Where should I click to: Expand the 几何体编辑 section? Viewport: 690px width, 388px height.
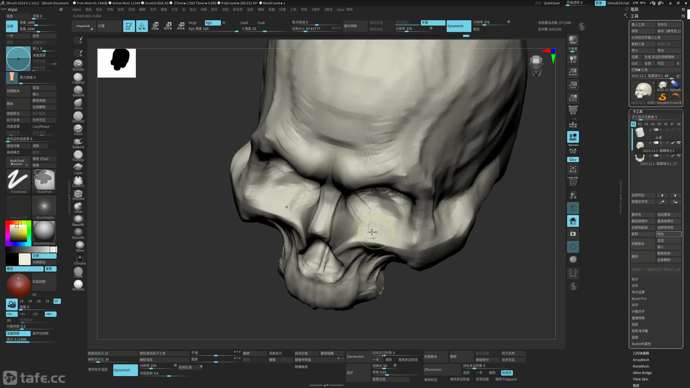coord(641,353)
